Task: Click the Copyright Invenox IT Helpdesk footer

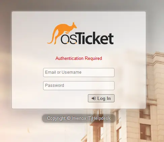Action: tap(79, 118)
